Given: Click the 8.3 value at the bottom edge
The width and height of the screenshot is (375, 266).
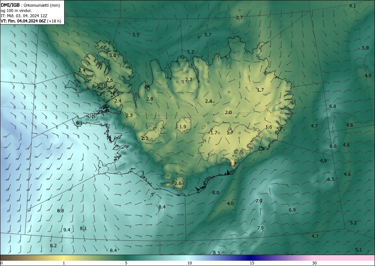Looking at the screenshot, I should click(x=216, y=253).
